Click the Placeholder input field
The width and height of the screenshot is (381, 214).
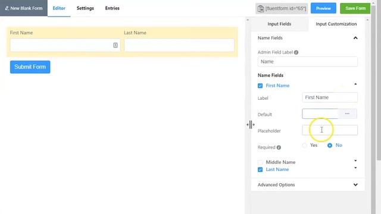pyautogui.click(x=330, y=130)
